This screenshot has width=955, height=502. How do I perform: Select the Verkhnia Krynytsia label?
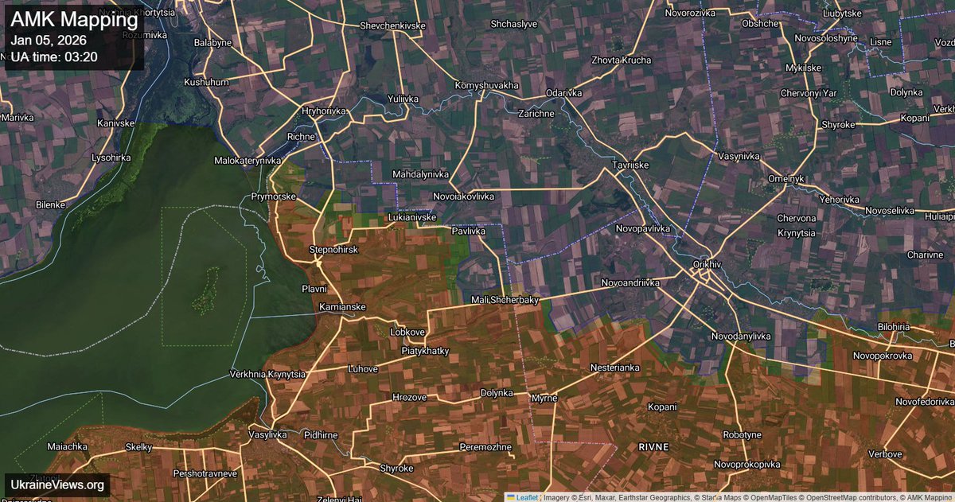267,374
